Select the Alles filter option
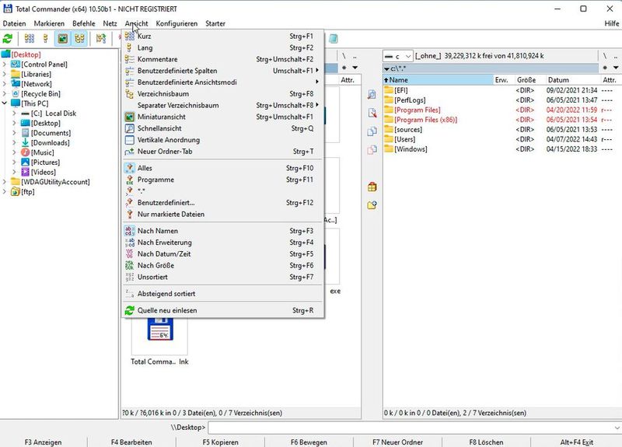This screenshot has height=447, width=622. (222, 168)
